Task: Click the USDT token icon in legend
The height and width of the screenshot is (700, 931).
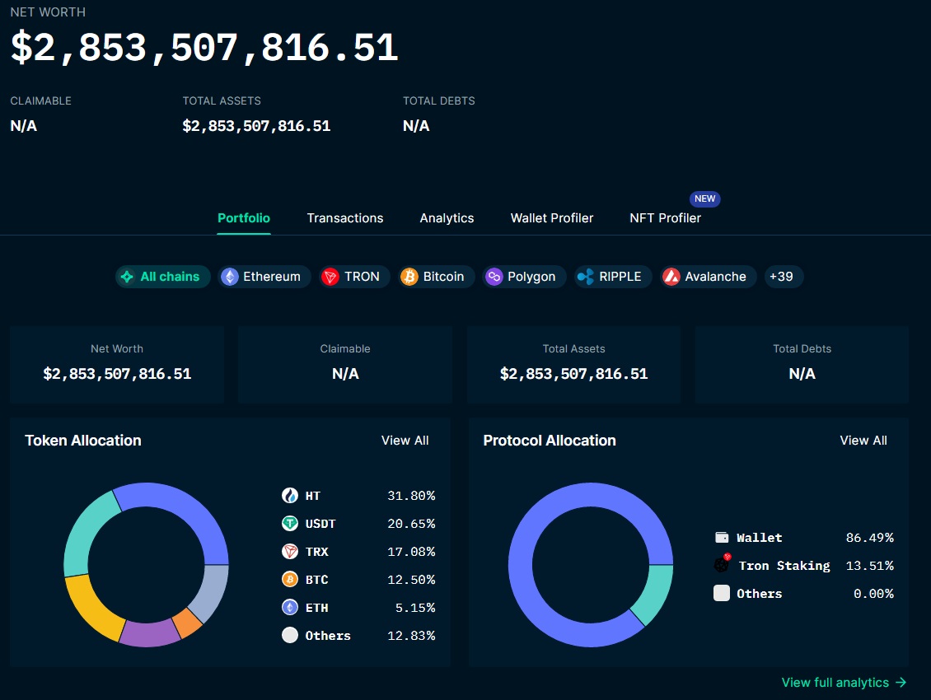Action: click(290, 524)
